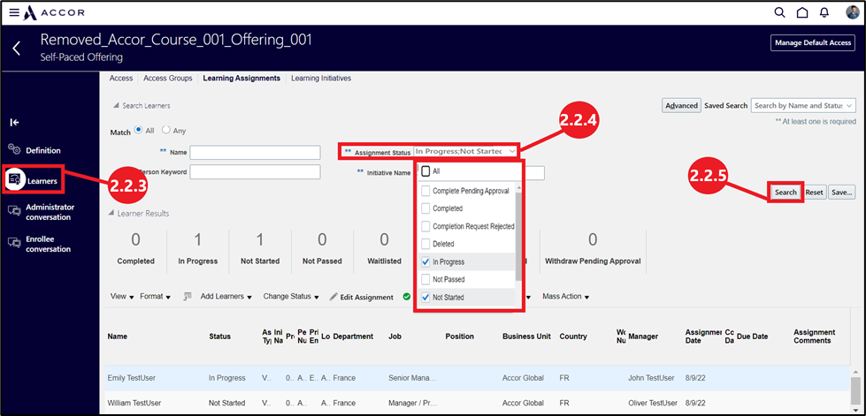Open the View menu dropdown
Image resolution: width=866 pixels, height=416 pixels.
coord(122,296)
